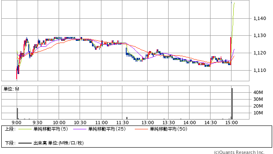Click the 単純移動平均(5) legend text
Viewport: 273px width, 154px height.
pos(50,129)
